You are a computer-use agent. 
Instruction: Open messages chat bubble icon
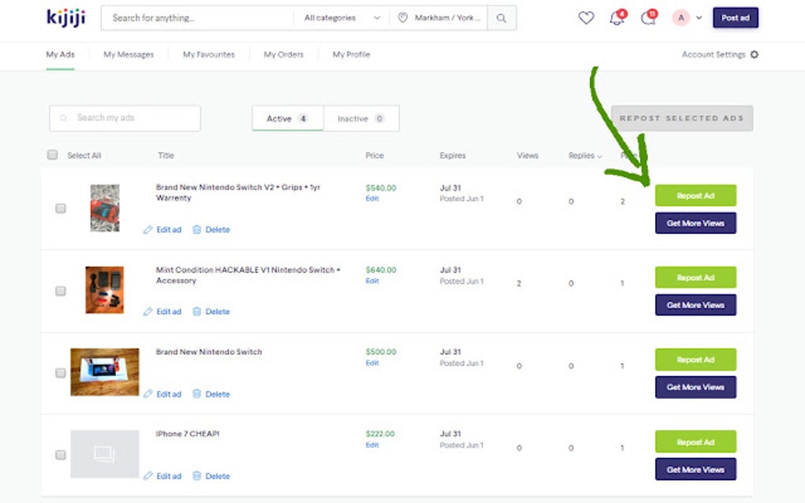[x=648, y=18]
